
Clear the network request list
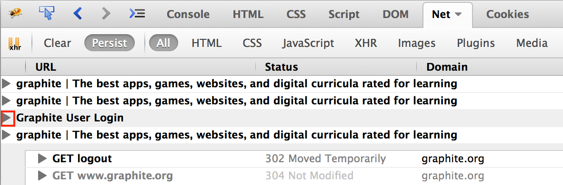click(x=58, y=43)
